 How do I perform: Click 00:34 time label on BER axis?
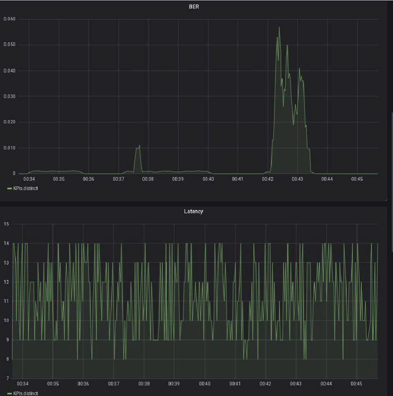pyautogui.click(x=29, y=179)
